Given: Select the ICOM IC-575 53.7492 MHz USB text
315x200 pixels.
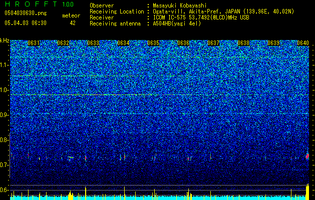Looking at the screenshot, I should point(201,17).
